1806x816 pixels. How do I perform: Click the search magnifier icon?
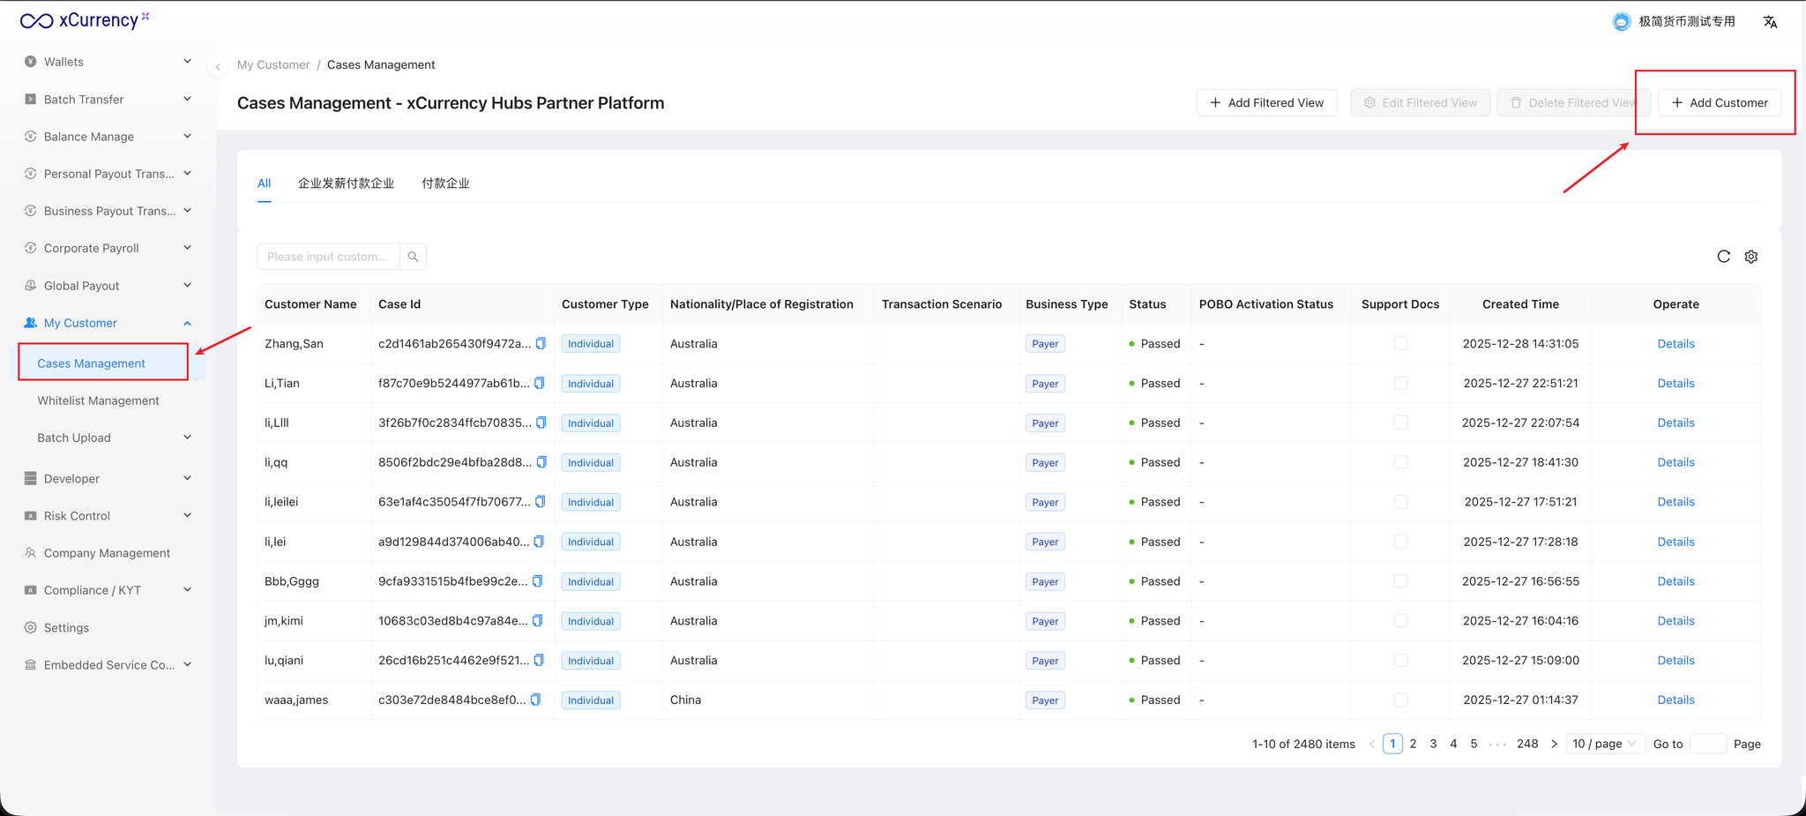(413, 257)
